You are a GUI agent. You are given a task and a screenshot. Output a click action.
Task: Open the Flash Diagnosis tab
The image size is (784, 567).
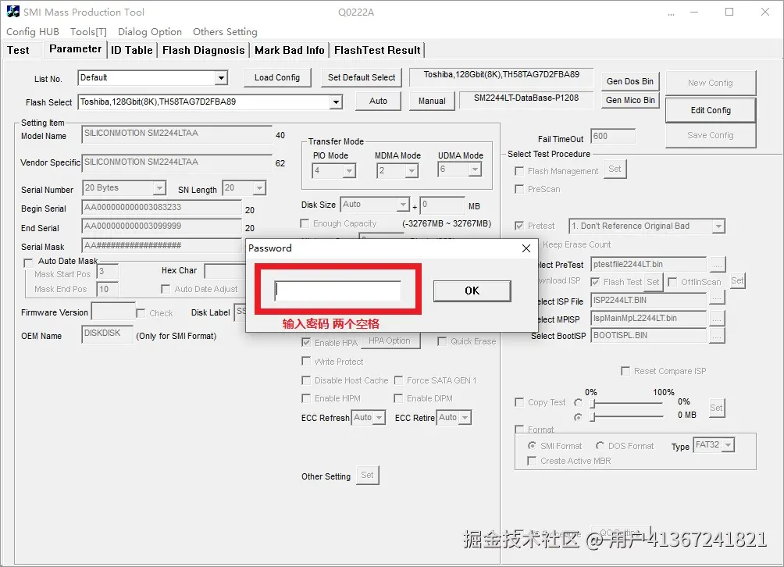(204, 50)
